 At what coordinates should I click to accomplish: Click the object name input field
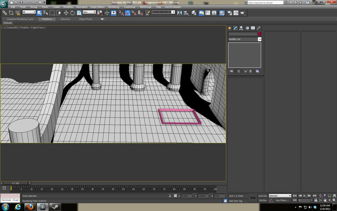[x=243, y=34]
